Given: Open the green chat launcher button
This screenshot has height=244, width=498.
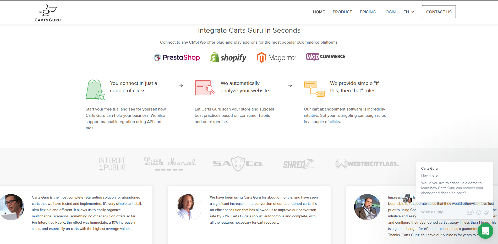Looking at the screenshot, I should (485, 231).
